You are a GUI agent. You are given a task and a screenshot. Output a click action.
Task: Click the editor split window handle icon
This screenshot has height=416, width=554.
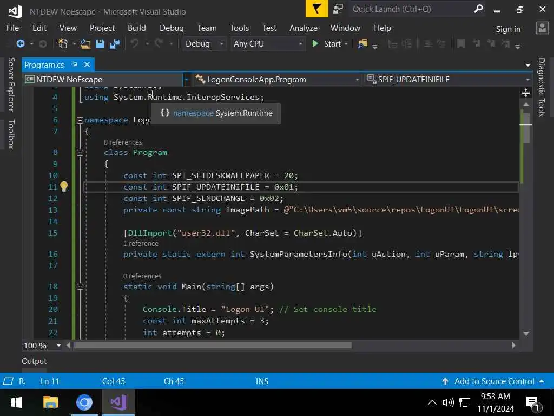(526, 93)
